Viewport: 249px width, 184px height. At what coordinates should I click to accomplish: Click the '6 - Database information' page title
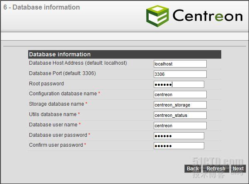(x=41, y=7)
